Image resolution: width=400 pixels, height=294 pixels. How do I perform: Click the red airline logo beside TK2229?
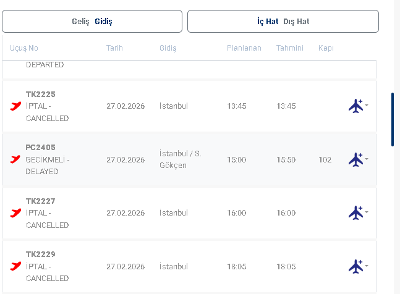[15, 266]
